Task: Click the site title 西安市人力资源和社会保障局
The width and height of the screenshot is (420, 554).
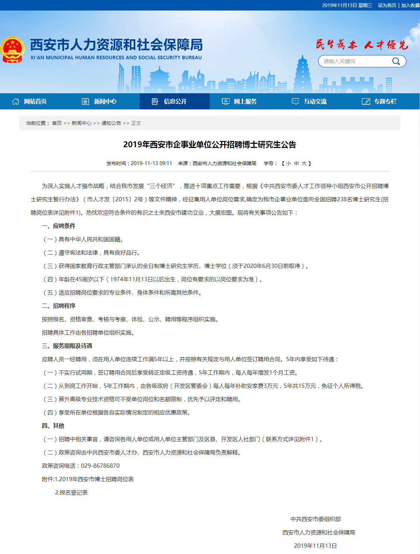Action: tap(116, 45)
